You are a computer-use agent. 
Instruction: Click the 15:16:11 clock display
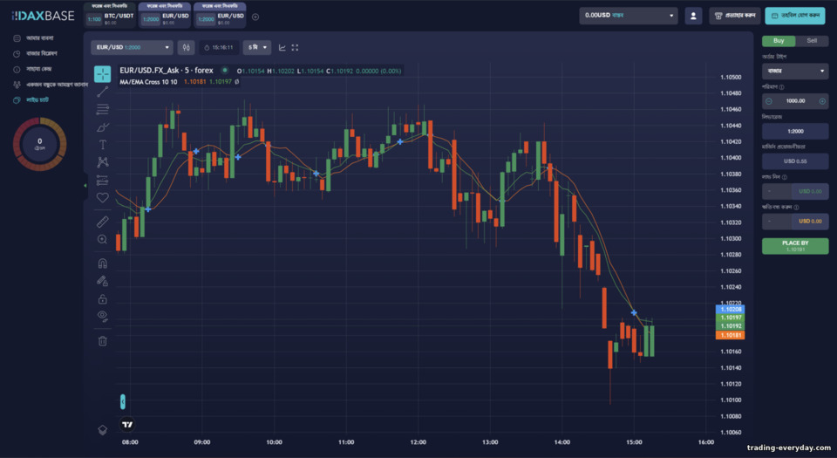click(219, 47)
